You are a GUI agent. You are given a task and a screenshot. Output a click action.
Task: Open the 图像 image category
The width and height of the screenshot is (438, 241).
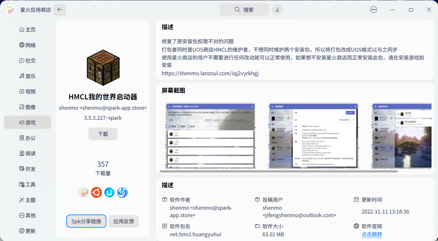click(28, 107)
